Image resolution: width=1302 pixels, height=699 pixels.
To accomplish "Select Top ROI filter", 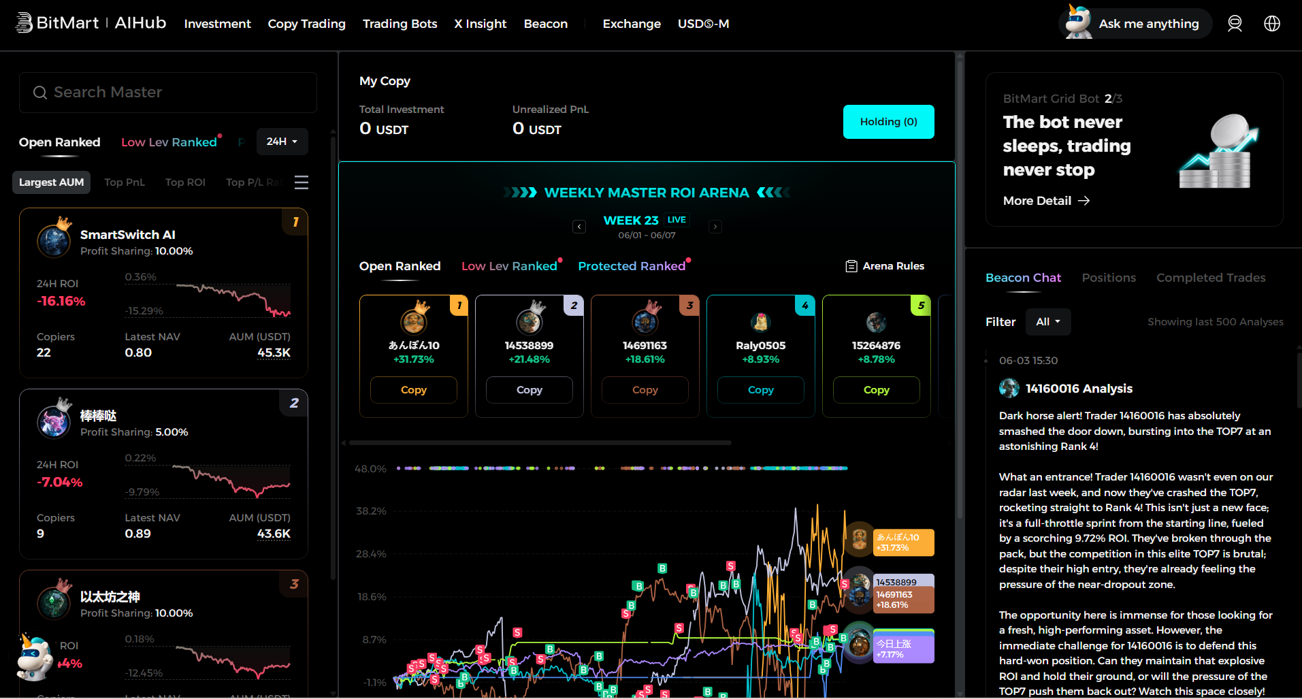I will click(185, 182).
